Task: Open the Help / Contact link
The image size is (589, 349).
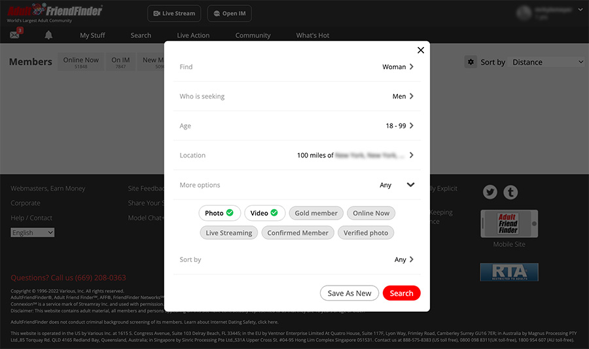Action: point(31,218)
